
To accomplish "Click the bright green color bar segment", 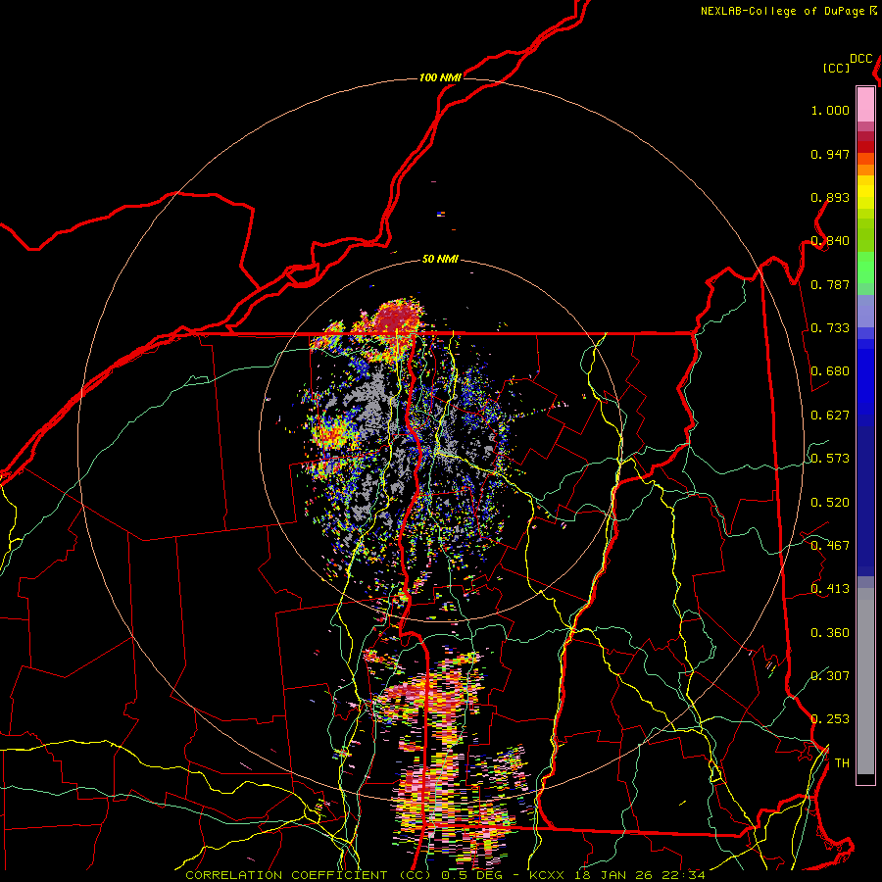I will pyautogui.click(x=865, y=268).
